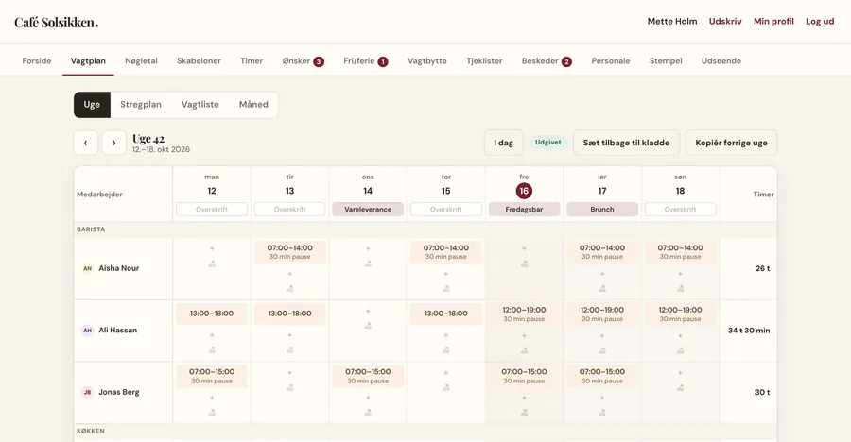Image resolution: width=851 pixels, height=442 pixels.
Task: Open the Nøgletal tab
Action: click(141, 60)
